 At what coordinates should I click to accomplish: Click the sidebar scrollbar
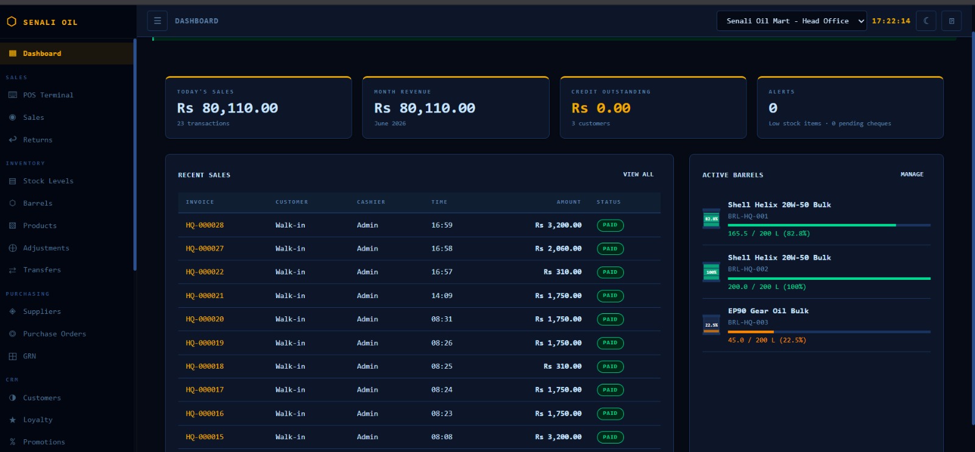[x=135, y=155]
